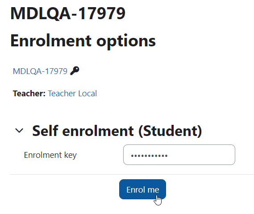Click the divider line above Enrol me

point(132,174)
